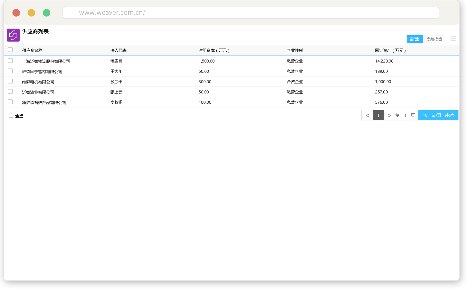Viewport: 475px width, 291px height.
Task: Click the page number jump field
Action: [405, 116]
